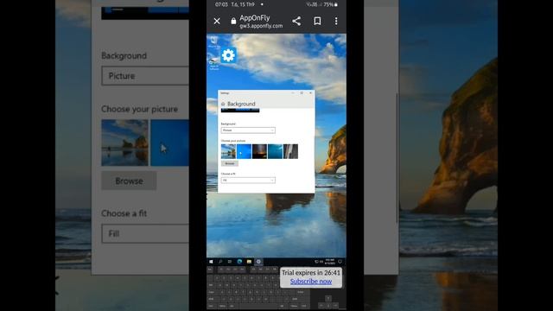Tap the up arrow key on virtual keyboard

pos(328,299)
